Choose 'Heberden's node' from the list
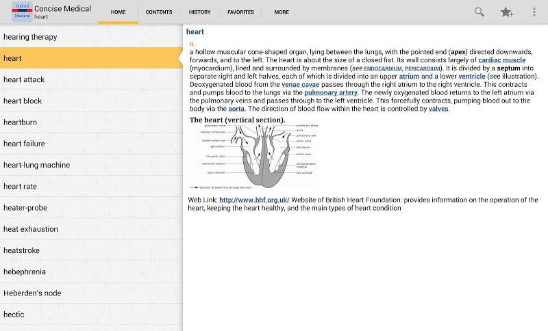This screenshot has height=331, width=548. click(91, 293)
